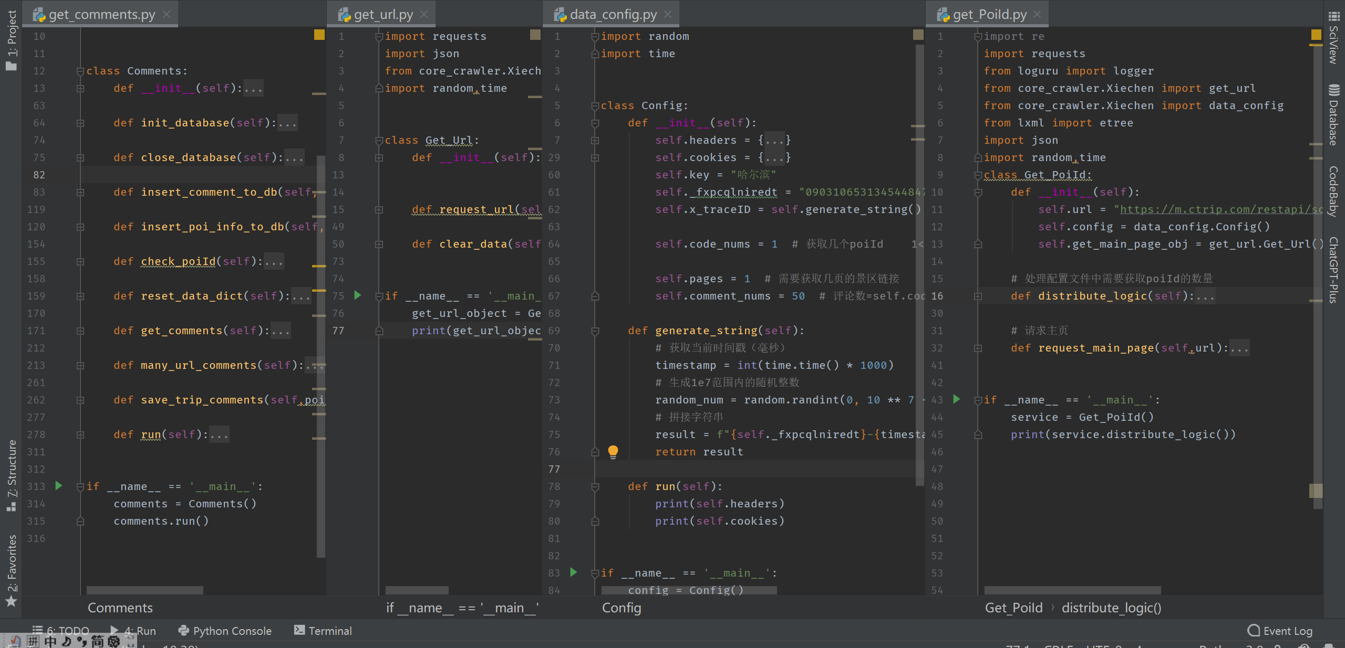Click the Get_Poild breadcrumb
The height and width of the screenshot is (648, 1345).
click(1013, 608)
